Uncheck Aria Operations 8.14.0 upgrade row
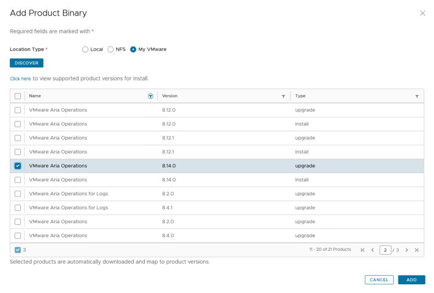The height and width of the screenshot is (293, 434). 18,166
